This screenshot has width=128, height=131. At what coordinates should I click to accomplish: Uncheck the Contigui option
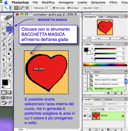69,8
